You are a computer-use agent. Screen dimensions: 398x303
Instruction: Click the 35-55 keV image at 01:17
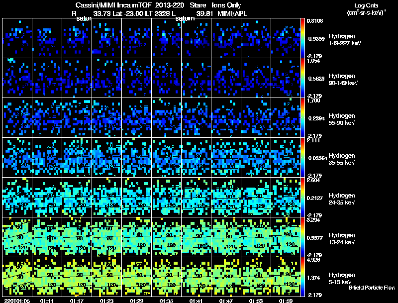coord(77,157)
